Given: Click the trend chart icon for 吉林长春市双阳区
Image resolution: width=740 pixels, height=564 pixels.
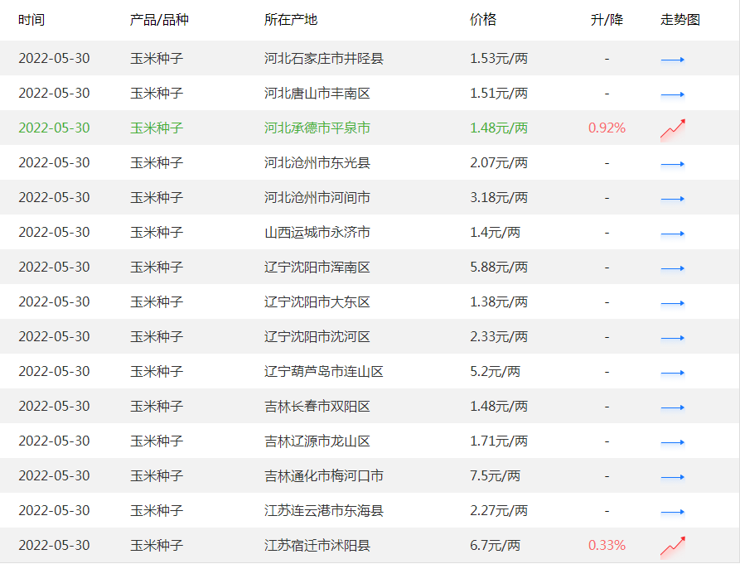Looking at the screenshot, I should pyautogui.click(x=673, y=407).
